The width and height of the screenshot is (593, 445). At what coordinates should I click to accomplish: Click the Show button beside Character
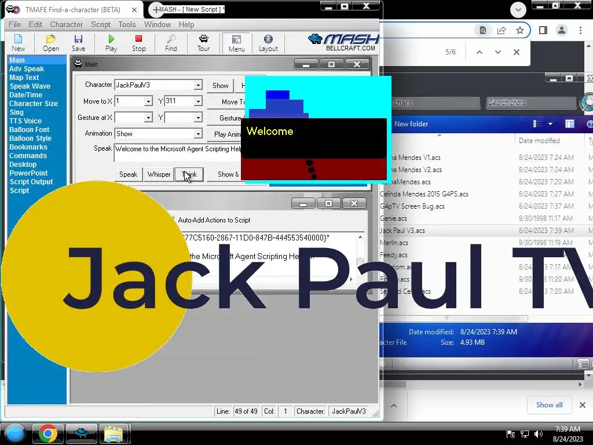tap(221, 86)
